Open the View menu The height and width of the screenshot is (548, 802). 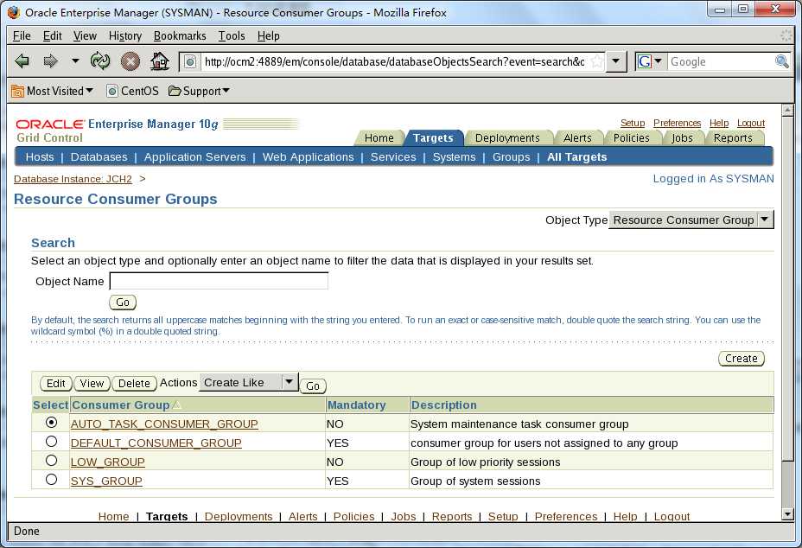(x=85, y=35)
